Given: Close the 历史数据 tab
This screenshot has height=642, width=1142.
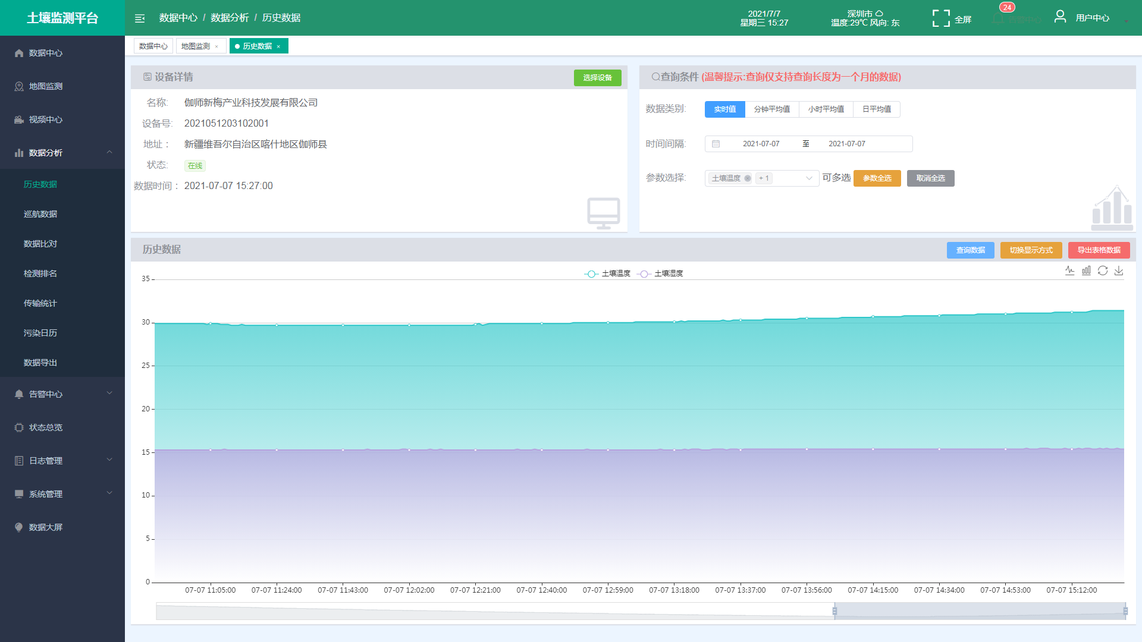Looking at the screenshot, I should click(278, 47).
